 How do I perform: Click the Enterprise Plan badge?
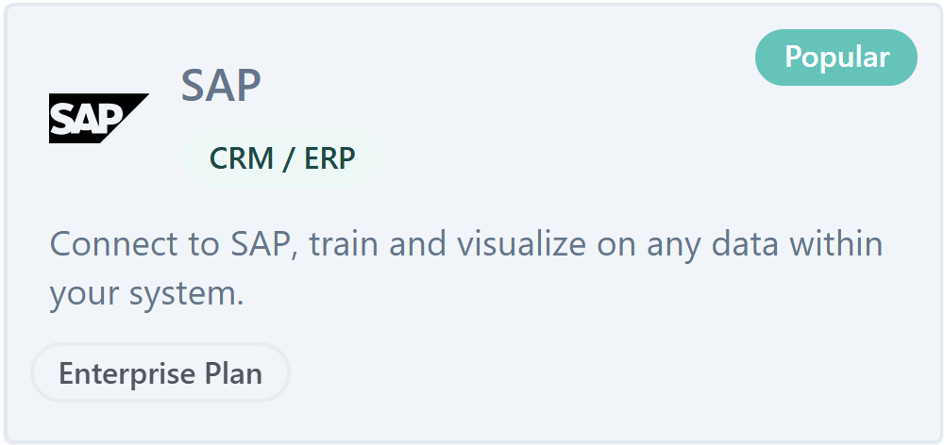(x=160, y=373)
